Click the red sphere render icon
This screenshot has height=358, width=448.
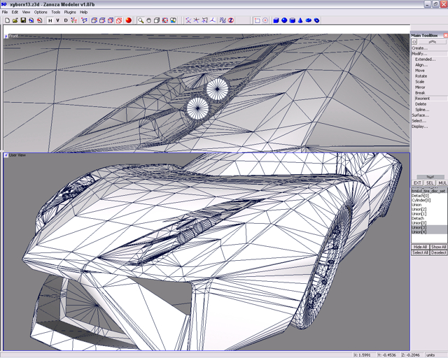tap(129, 20)
